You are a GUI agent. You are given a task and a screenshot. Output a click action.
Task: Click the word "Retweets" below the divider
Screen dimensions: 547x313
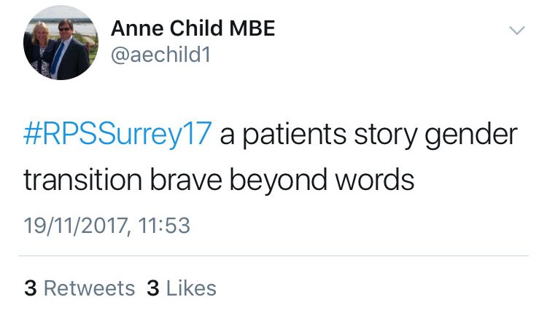89,288
